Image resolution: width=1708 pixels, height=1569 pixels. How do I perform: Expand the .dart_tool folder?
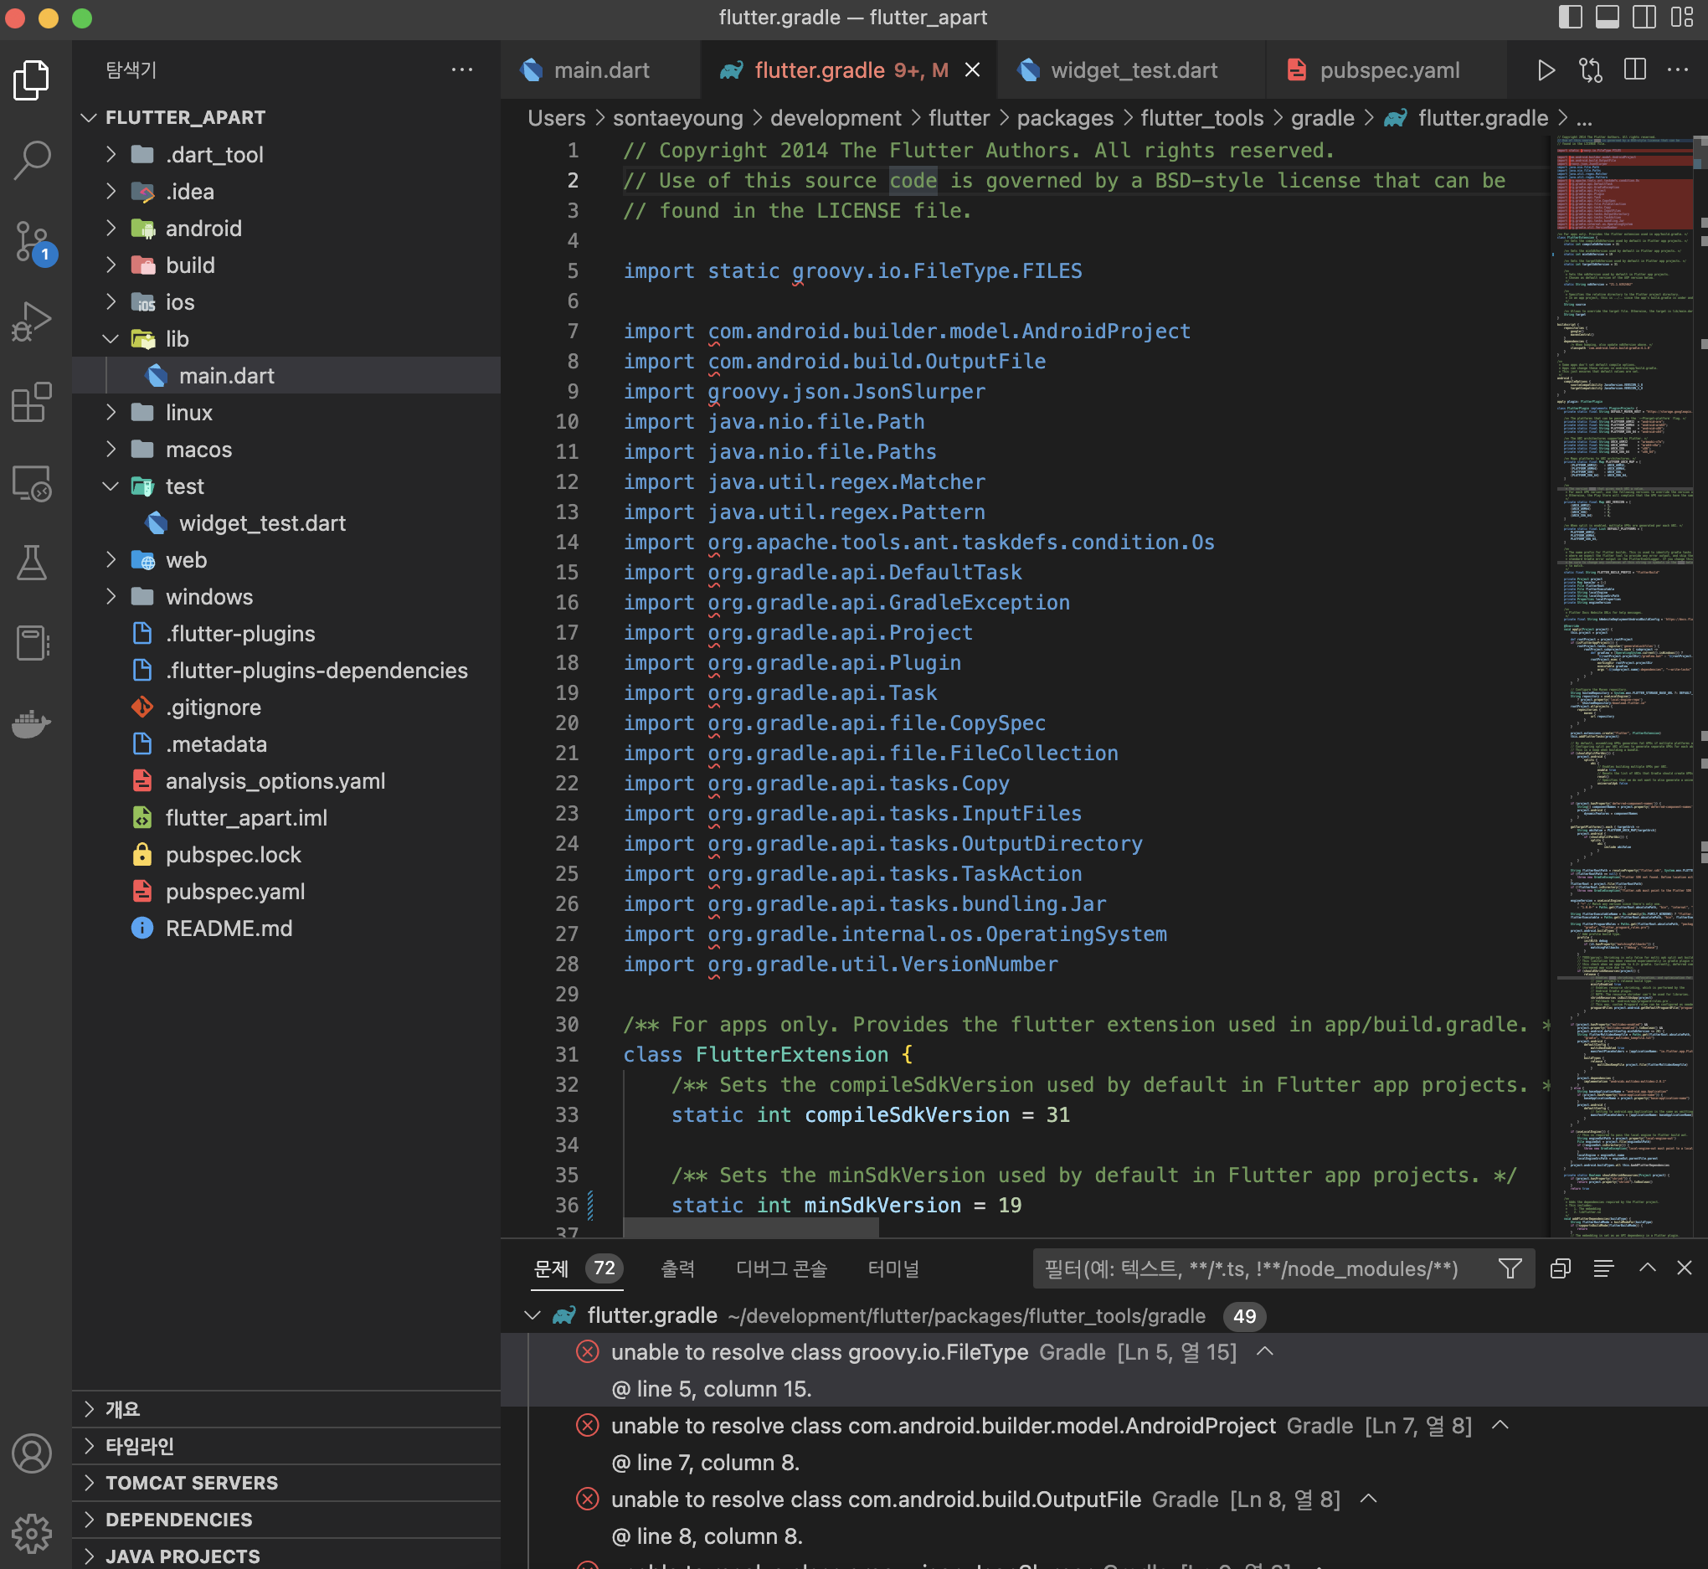(x=111, y=154)
